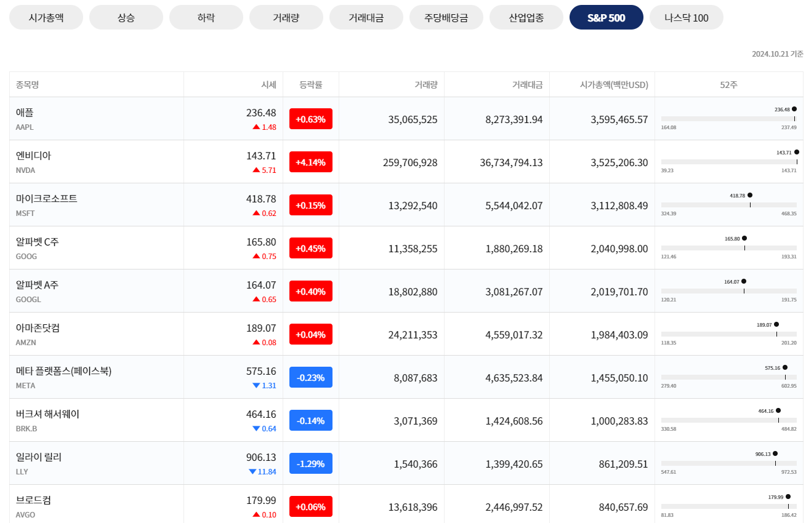Viewport: 806px width, 523px height.
Task: Click Eli Lilly's price 906.13
Action: click(261, 457)
